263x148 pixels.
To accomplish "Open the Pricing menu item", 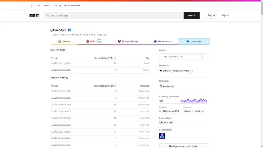I will pyautogui.click(x=57, y=5).
